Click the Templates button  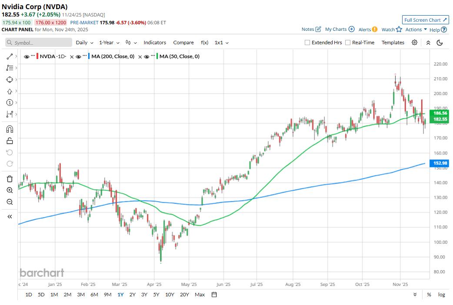tap(393, 43)
